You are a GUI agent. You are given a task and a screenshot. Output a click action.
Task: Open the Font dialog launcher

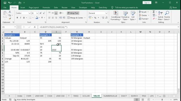pos(45,22)
